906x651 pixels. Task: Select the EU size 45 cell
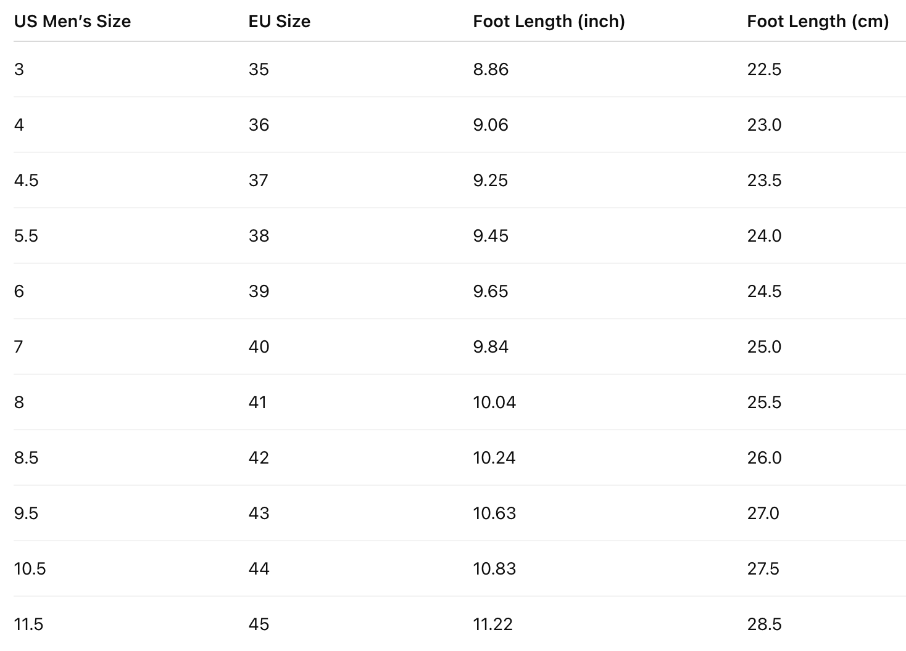[259, 624]
